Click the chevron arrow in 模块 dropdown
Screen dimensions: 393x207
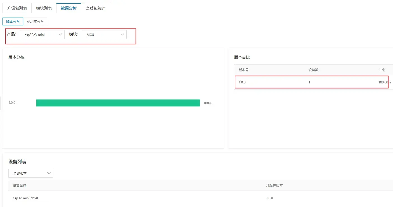[x=122, y=35]
